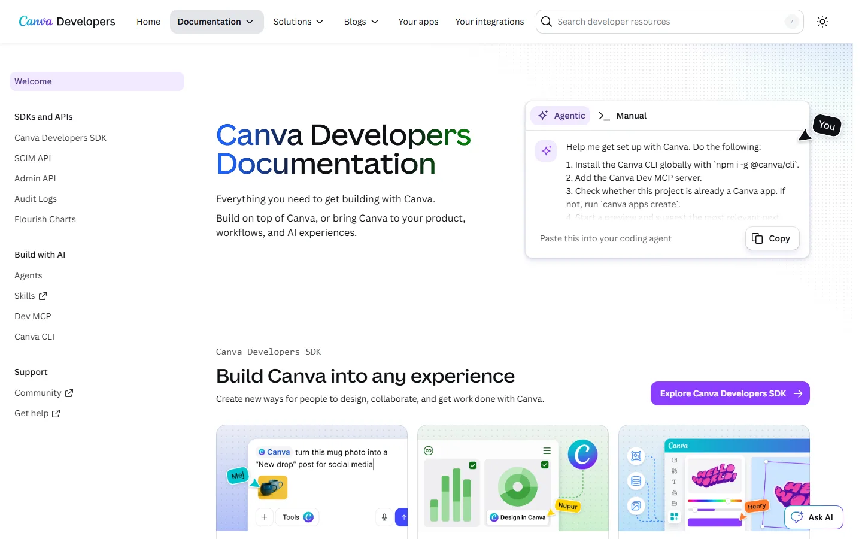Open Your integrations in the navbar
The image size is (862, 539).
pyautogui.click(x=490, y=22)
